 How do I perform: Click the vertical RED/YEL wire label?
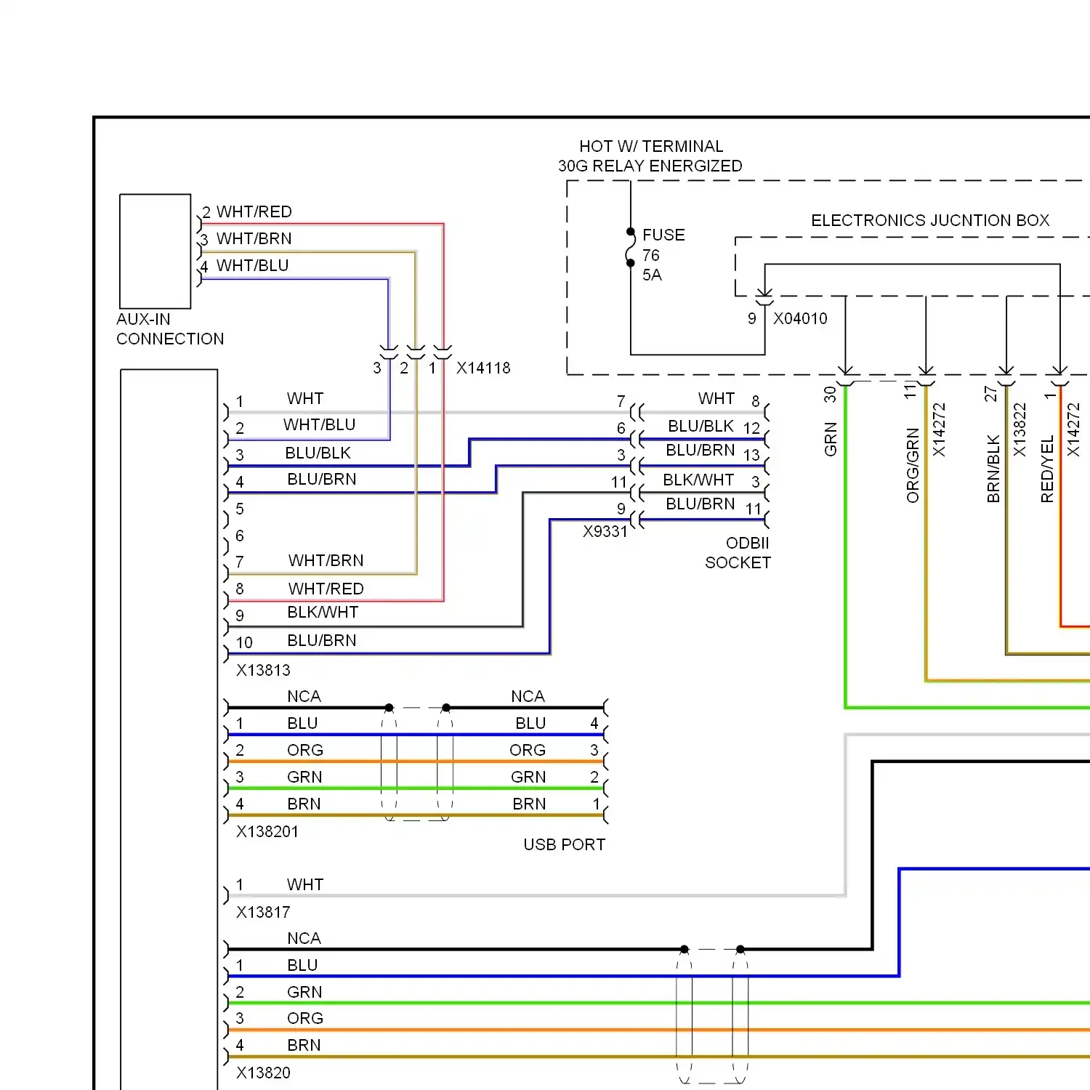[1047, 469]
